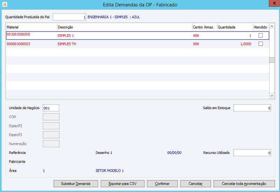Select material code 006001000003
This screenshot has width=280, height=192.
(19, 44)
